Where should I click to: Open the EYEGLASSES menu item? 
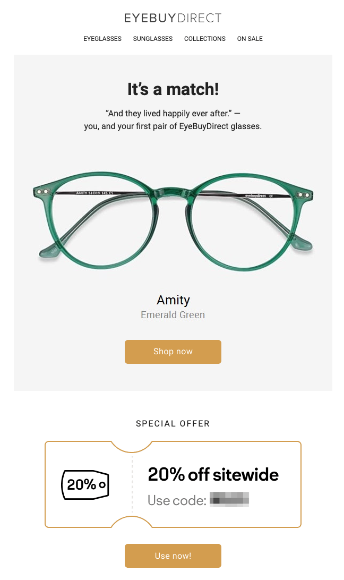[102, 38]
